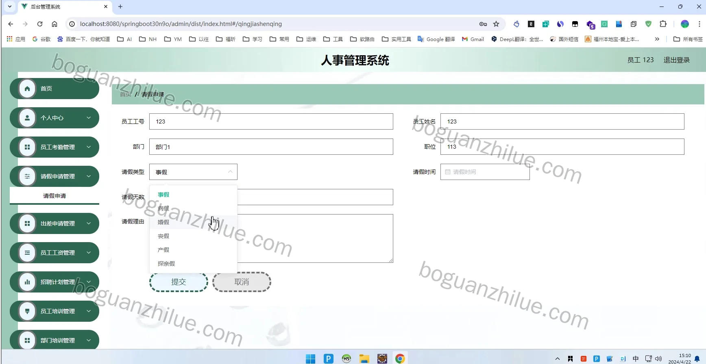Reload the page with the refresh icon
The height and width of the screenshot is (364, 706).
click(40, 24)
